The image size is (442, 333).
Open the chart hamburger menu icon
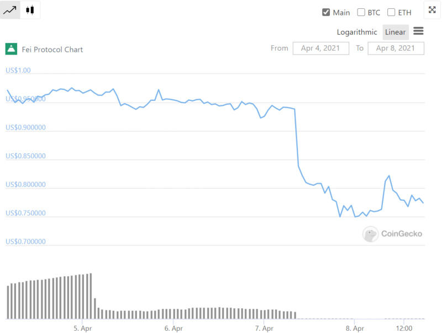[418, 31]
